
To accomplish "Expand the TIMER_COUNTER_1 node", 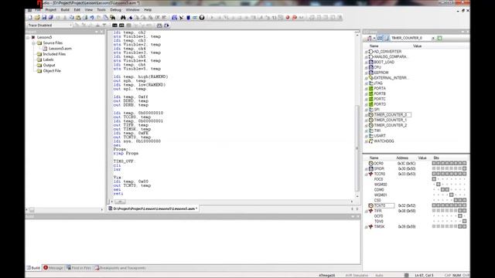I will tap(366, 120).
